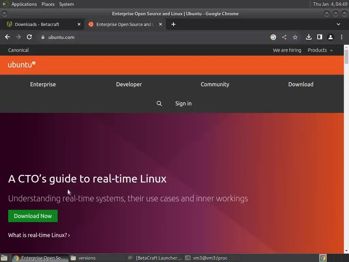This screenshot has height=262, width=349.
Task: Open the Developer navigation menu
Action: point(129,84)
